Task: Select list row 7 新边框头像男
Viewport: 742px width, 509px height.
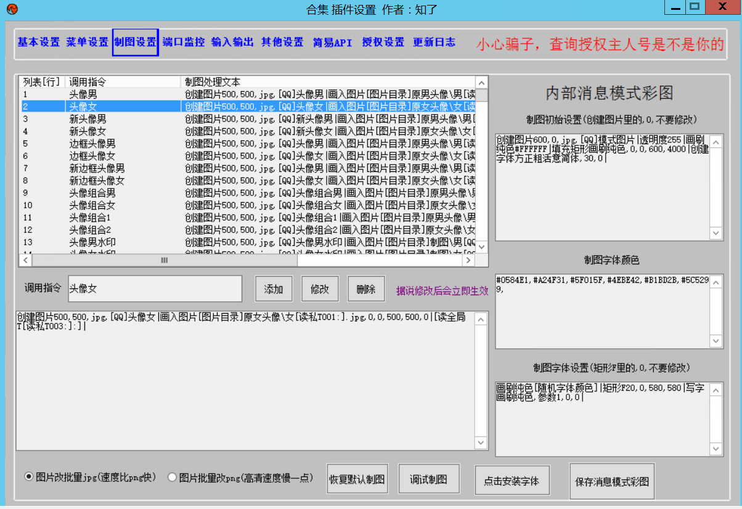Action: pyautogui.click(x=248, y=168)
